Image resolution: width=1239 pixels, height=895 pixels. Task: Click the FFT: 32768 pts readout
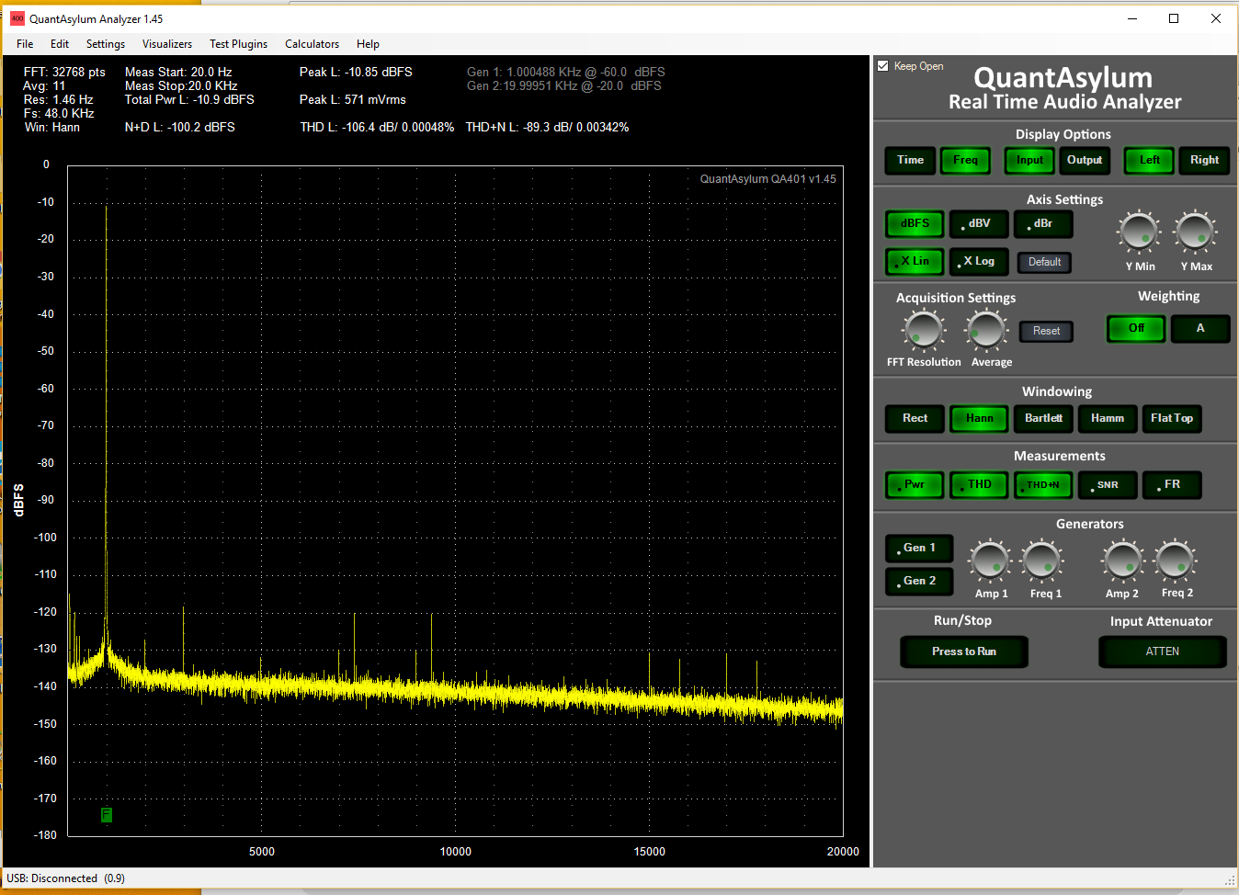point(64,73)
